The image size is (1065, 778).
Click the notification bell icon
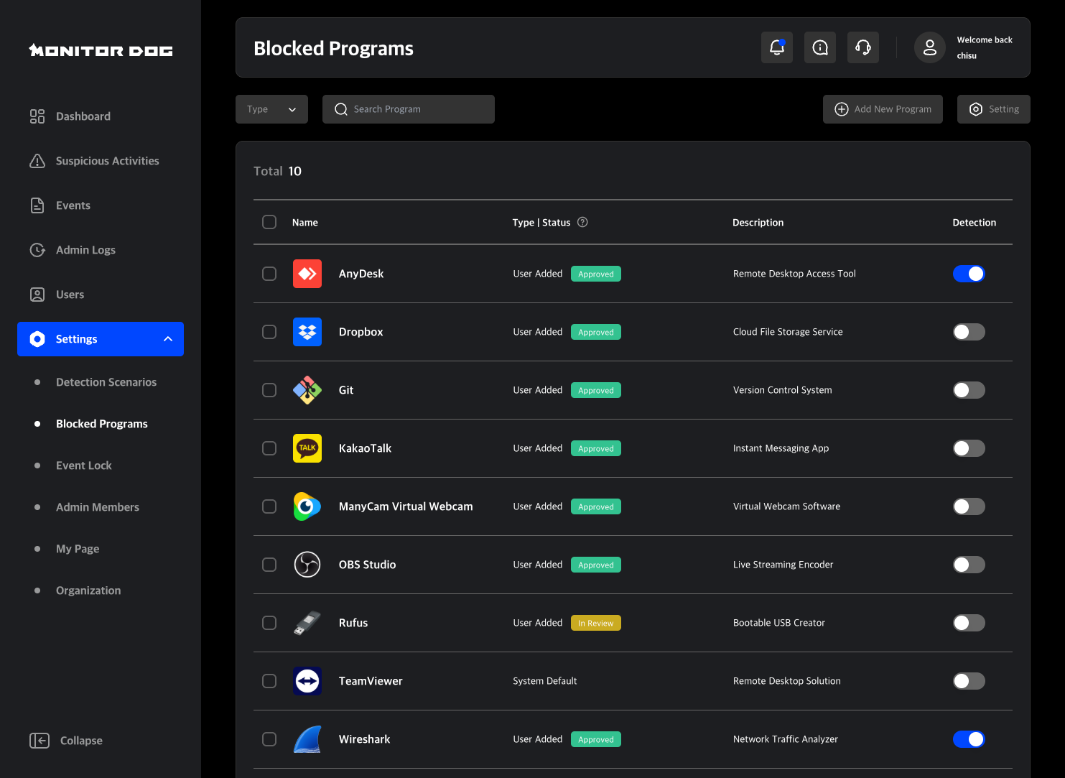click(x=776, y=47)
